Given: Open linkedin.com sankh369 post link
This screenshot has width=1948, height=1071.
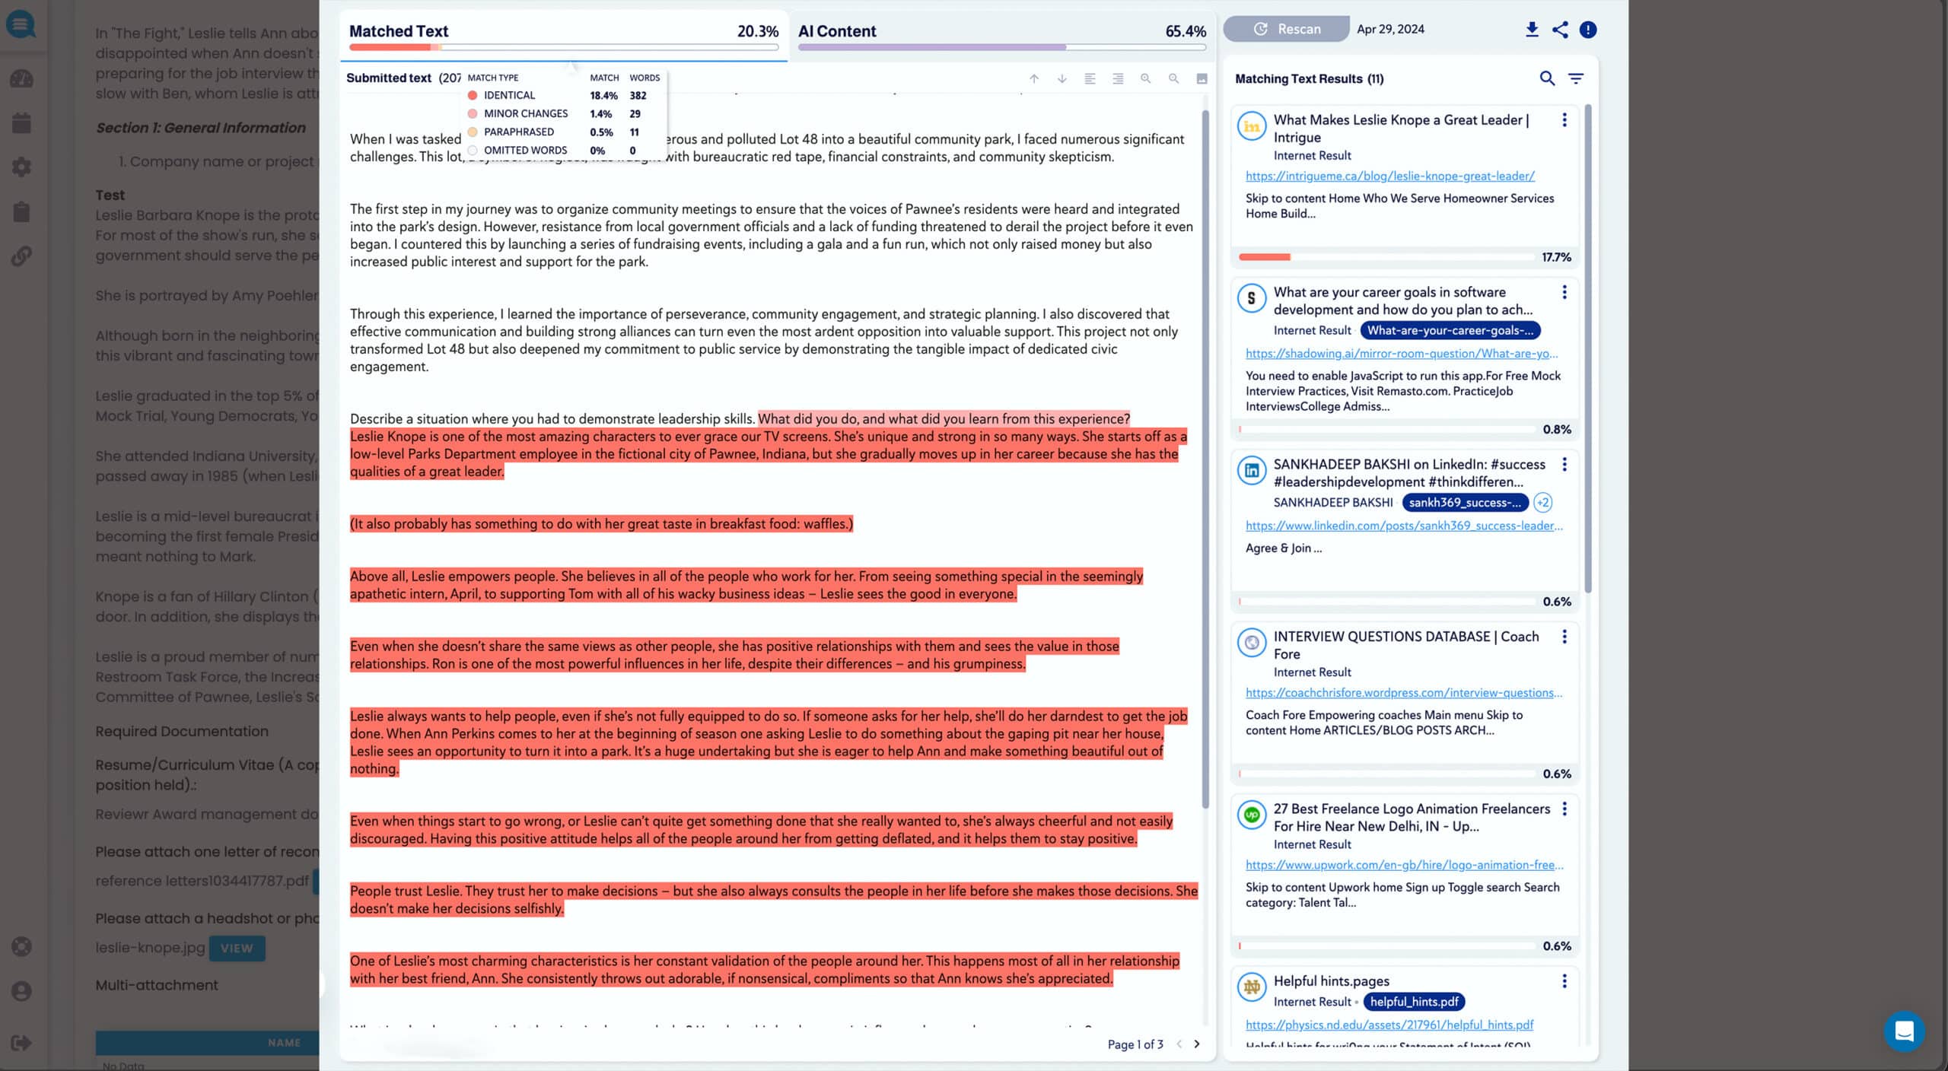Looking at the screenshot, I should [x=1404, y=526].
